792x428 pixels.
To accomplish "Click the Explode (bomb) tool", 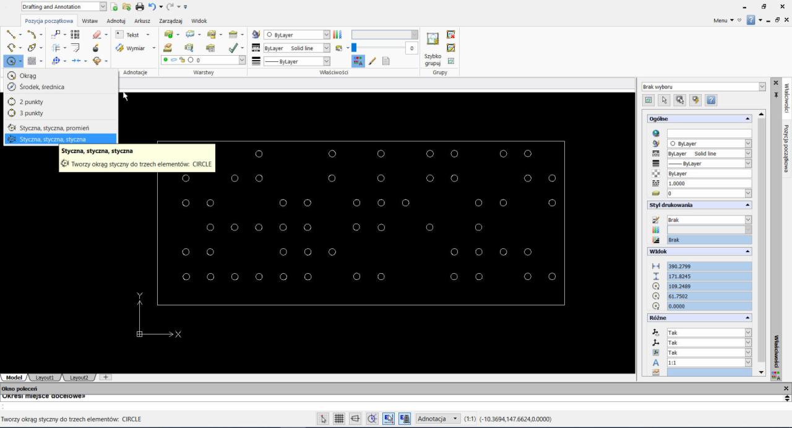I will pyautogui.click(x=96, y=48).
